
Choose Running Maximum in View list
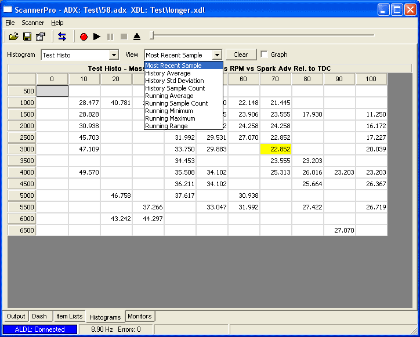170,118
